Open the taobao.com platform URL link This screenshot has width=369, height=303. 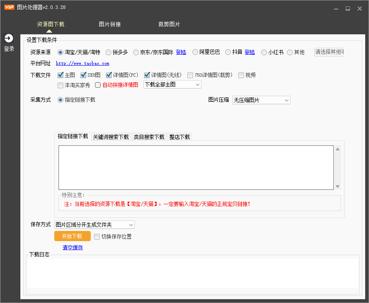pyautogui.click(x=83, y=64)
